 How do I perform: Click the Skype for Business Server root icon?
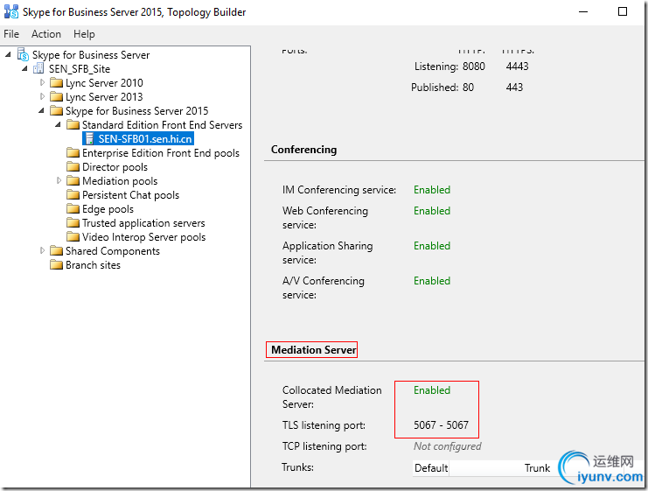click(23, 54)
